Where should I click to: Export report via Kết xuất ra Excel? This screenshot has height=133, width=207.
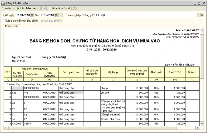point(61,8)
